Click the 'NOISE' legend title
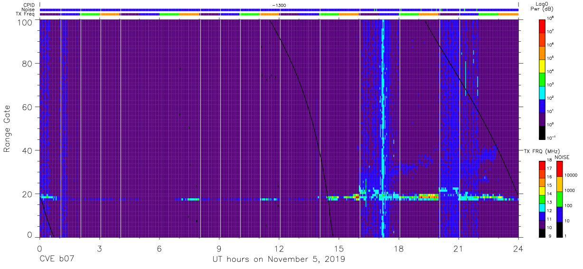 pos(563,157)
